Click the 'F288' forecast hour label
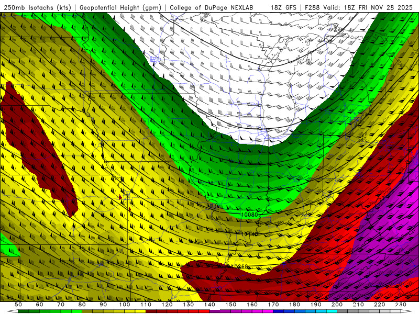The width and height of the screenshot is (419, 314). 312,7
